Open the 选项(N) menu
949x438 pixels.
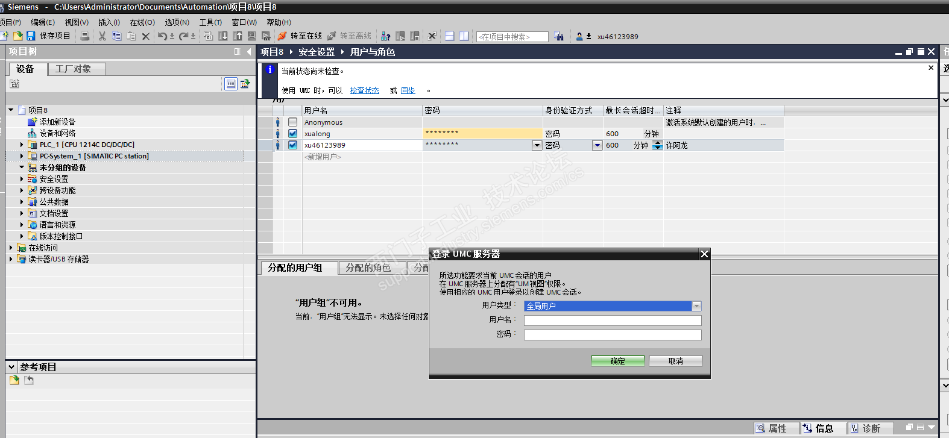[177, 22]
